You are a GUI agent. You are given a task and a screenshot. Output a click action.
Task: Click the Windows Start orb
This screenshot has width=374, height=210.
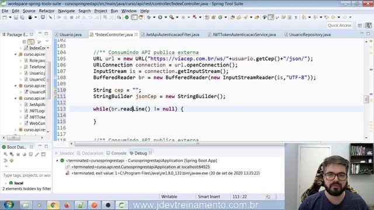9,205
